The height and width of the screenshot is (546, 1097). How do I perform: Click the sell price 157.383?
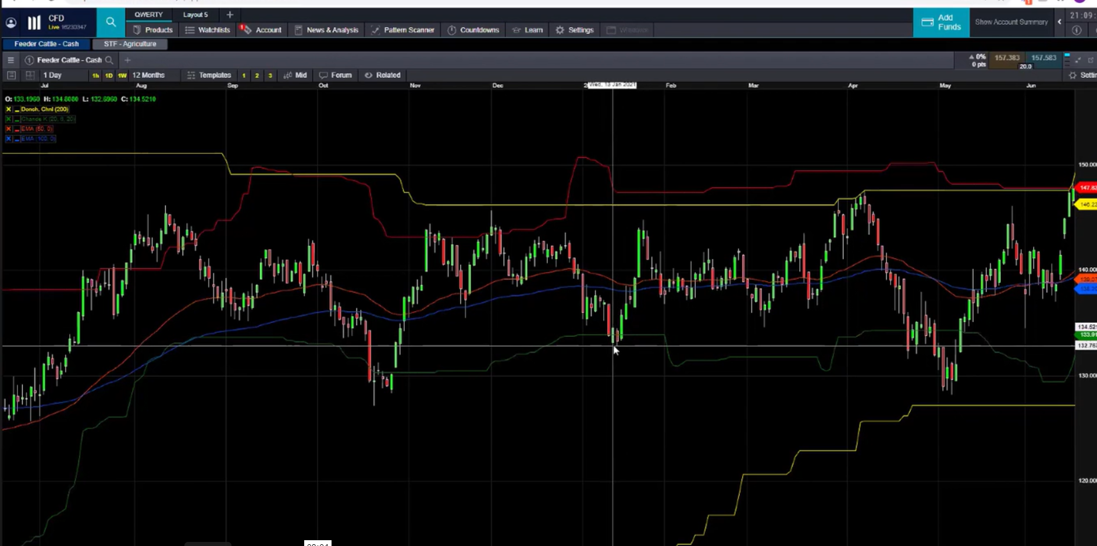click(1007, 58)
